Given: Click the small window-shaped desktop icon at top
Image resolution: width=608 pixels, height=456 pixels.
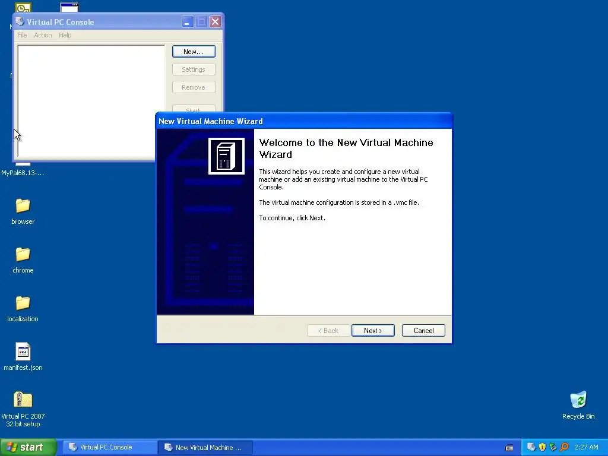Looking at the screenshot, I should click(69, 7).
